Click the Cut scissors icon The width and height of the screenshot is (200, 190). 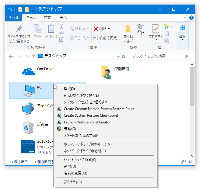point(61,26)
